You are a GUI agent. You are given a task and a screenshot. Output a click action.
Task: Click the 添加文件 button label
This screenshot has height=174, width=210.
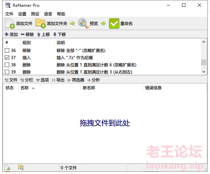pos(24,24)
